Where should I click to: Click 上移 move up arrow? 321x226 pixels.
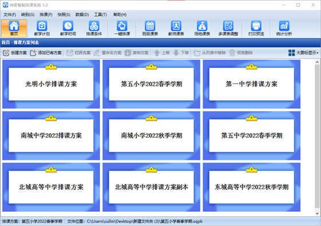(x=162, y=53)
